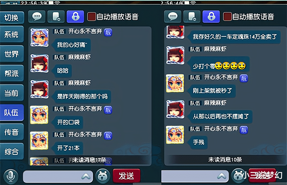This screenshot has height=185, width=287.
Task: Click the speech bubble icon in left panel
Action: click(x=37, y=17)
